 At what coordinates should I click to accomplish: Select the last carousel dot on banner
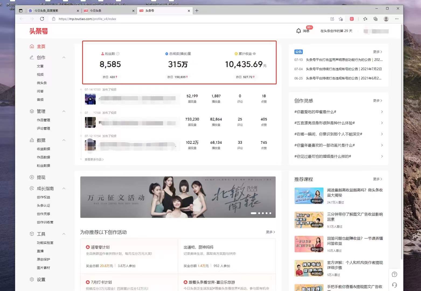click(270, 213)
